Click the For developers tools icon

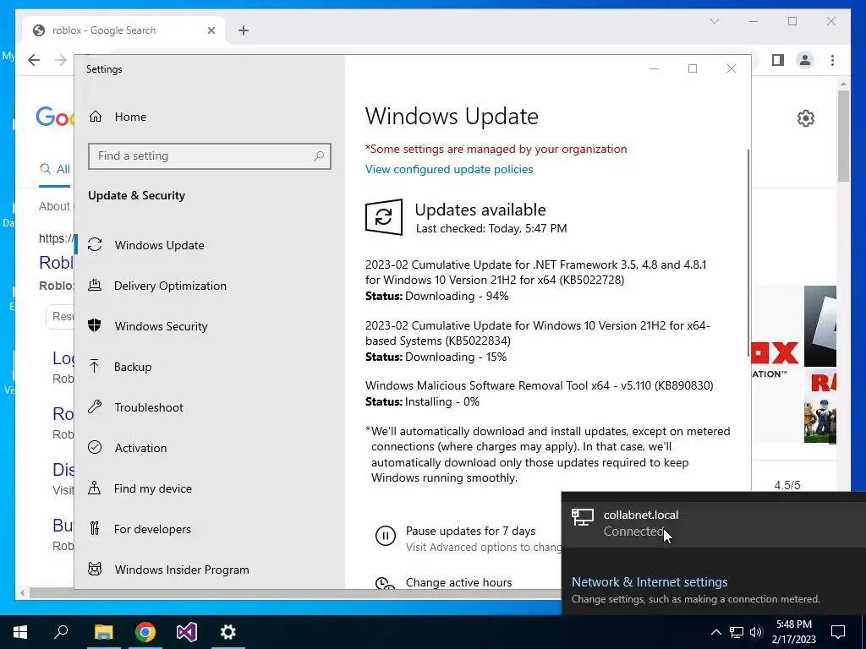click(x=95, y=529)
